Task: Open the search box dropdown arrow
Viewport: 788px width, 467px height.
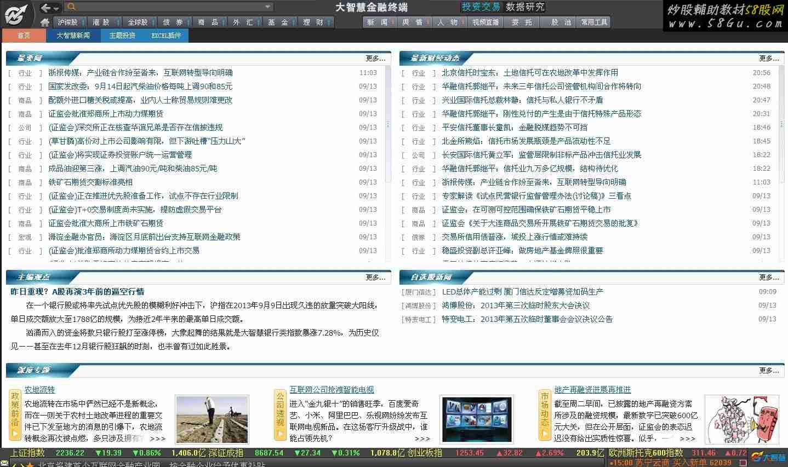Action: pos(267,7)
